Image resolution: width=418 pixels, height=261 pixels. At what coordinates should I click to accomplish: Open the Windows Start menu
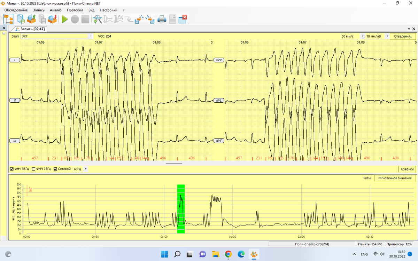click(164, 254)
